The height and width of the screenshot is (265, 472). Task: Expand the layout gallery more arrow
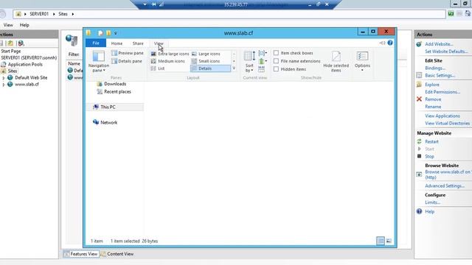(x=234, y=68)
